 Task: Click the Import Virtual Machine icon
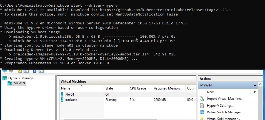(202, 99)
